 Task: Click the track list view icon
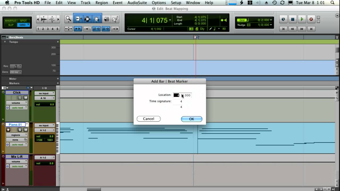click(x=5, y=88)
